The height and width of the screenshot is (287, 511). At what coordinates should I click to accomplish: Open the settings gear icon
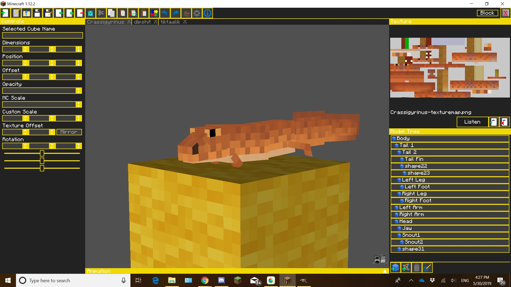click(197, 13)
